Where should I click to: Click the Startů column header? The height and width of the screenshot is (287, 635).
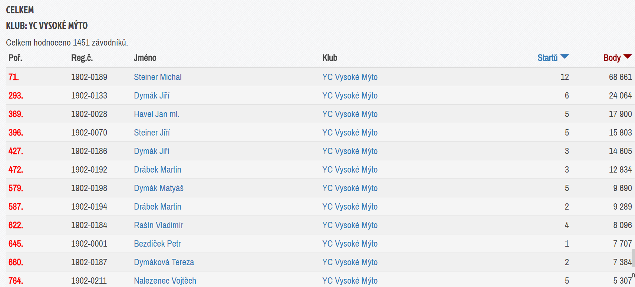[x=547, y=58]
